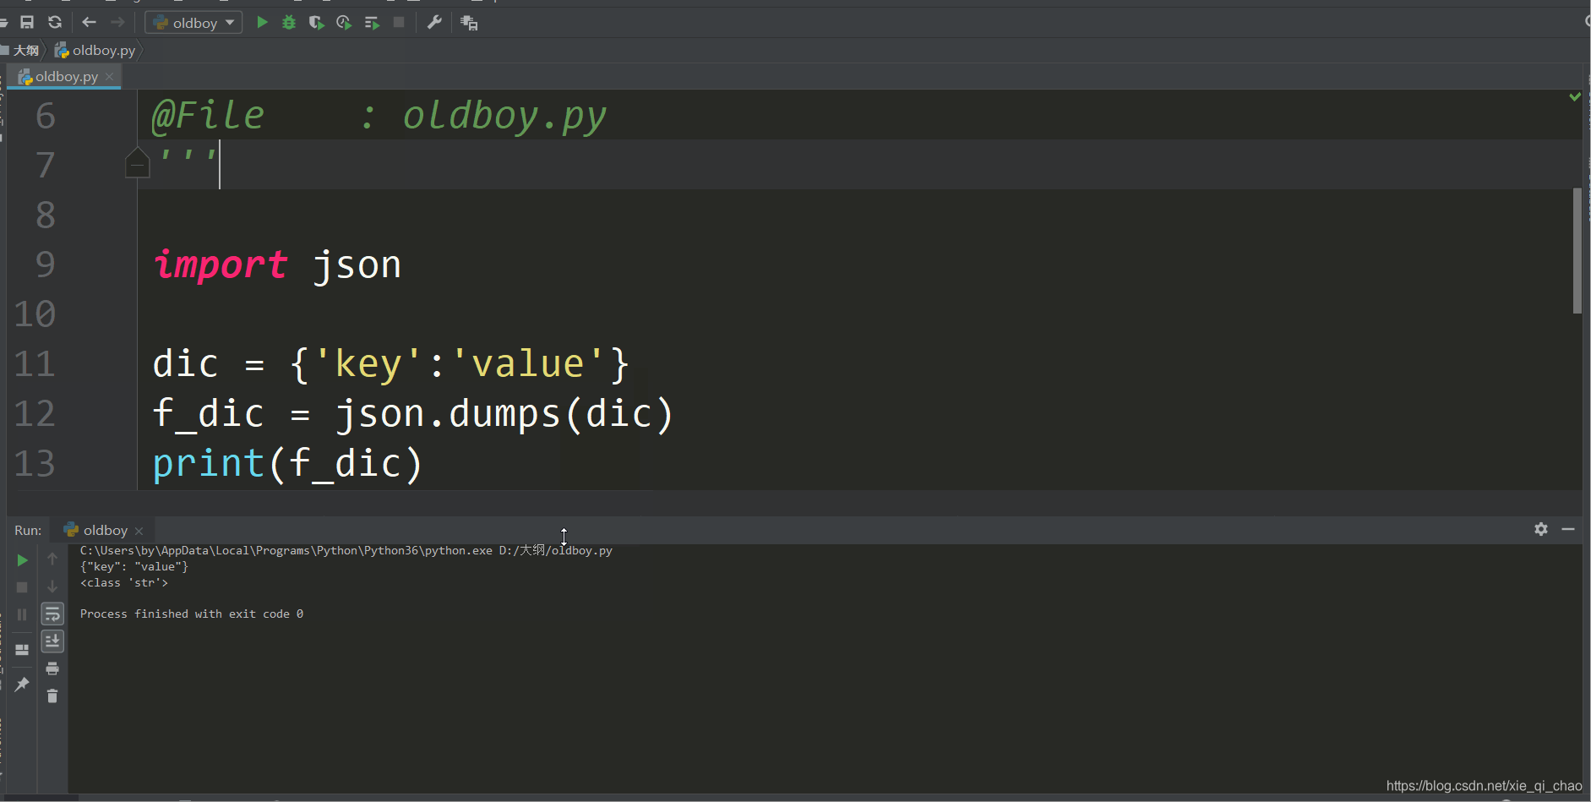Click the top toolbar Stop square icon
This screenshot has width=1591, height=802.
tap(399, 23)
